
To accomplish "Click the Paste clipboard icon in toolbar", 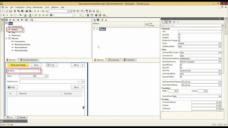I will (22, 11).
